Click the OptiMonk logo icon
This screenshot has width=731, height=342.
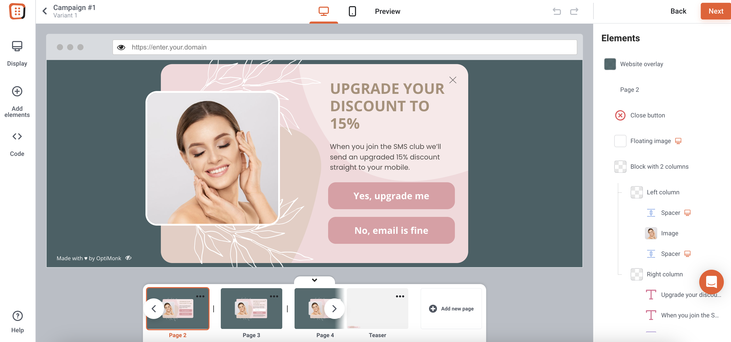coord(17,11)
